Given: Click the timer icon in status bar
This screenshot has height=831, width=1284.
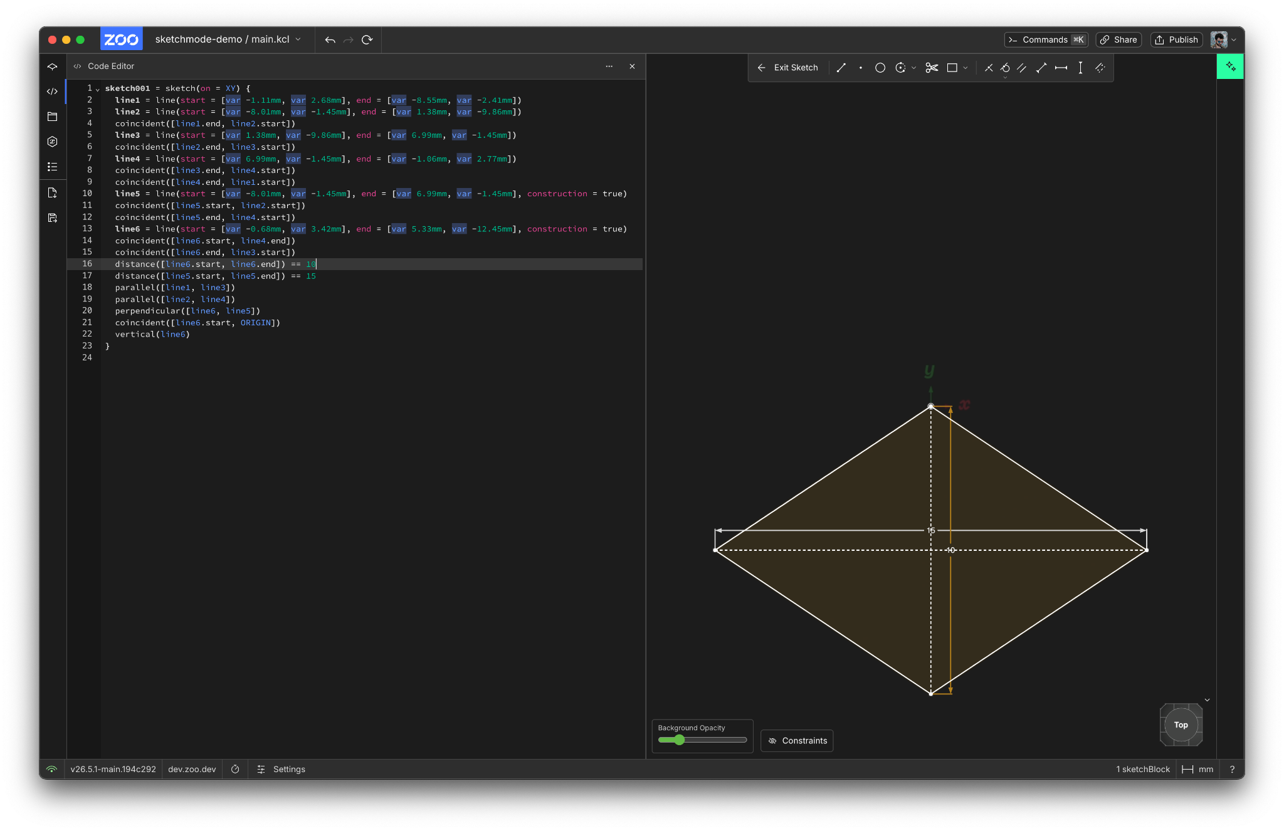Looking at the screenshot, I should click(x=235, y=769).
